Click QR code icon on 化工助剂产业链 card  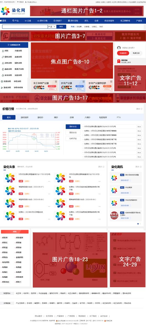click(56, 81)
